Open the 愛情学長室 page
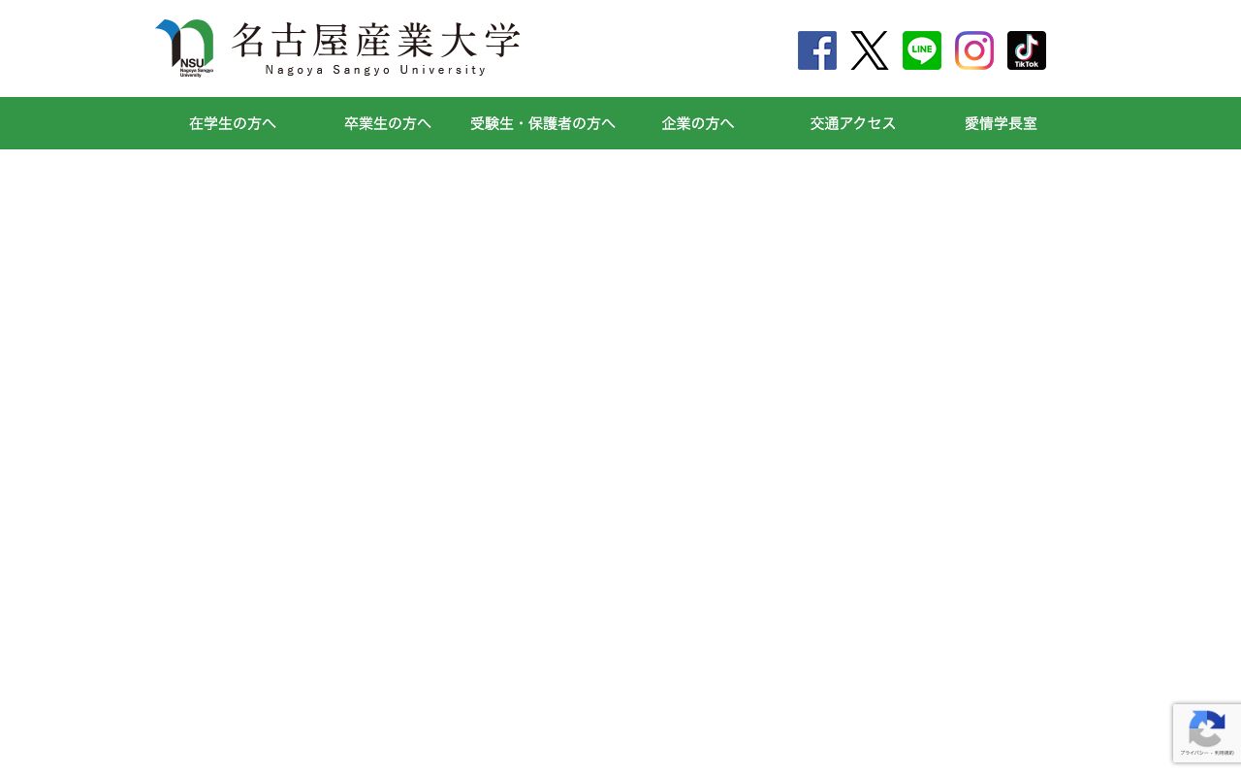 point(1001,123)
